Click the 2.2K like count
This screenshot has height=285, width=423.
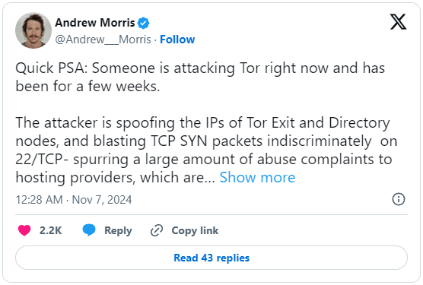point(51,230)
